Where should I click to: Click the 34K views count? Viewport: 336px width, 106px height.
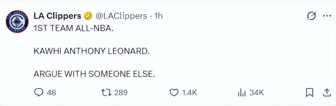coord(256,92)
